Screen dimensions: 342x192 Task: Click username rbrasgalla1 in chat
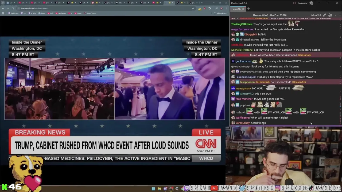click(247, 40)
